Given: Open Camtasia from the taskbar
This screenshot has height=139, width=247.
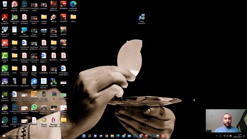Looking at the screenshot, I should click(x=163, y=136).
